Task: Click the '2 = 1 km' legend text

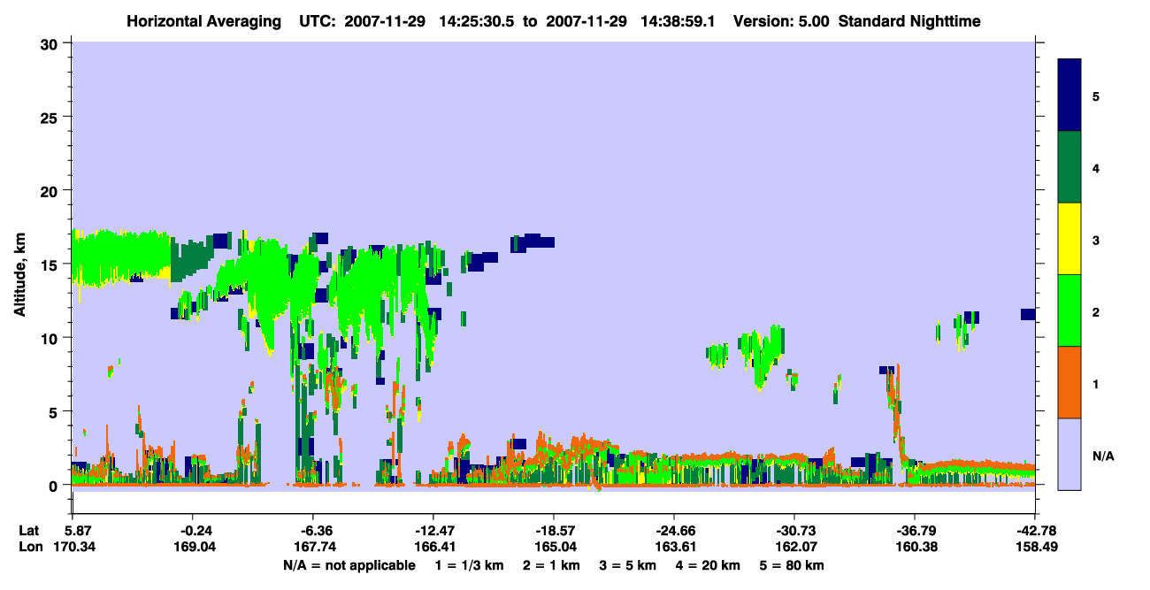Action: click(552, 565)
